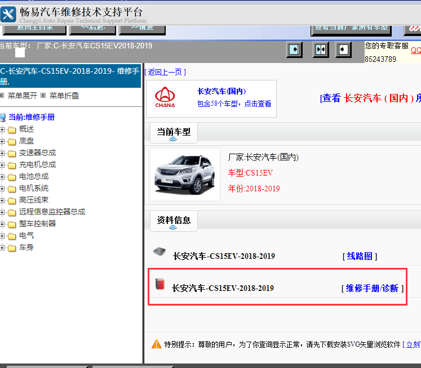
Task: Expand the 远程信息监控器总成 tree node
Action: click(x=2, y=212)
